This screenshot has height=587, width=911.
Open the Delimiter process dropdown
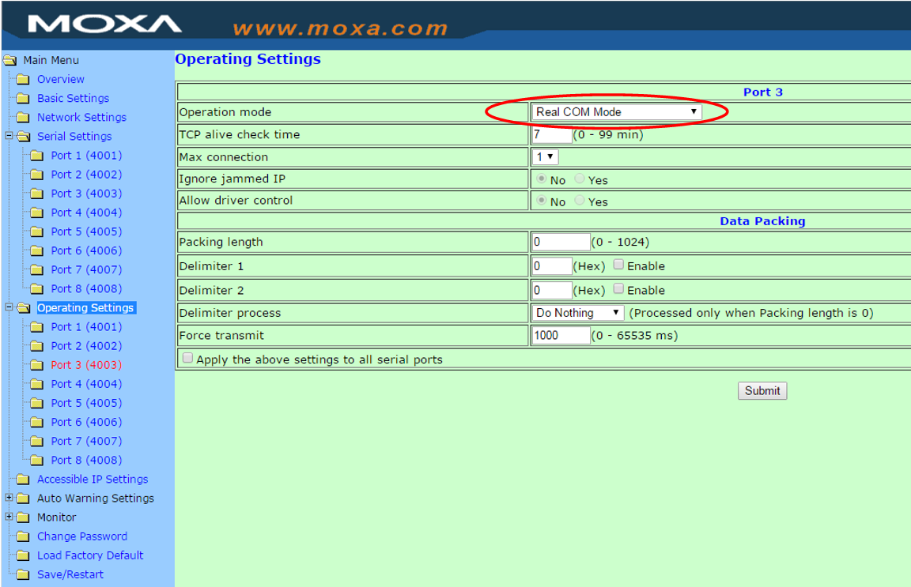[578, 313]
